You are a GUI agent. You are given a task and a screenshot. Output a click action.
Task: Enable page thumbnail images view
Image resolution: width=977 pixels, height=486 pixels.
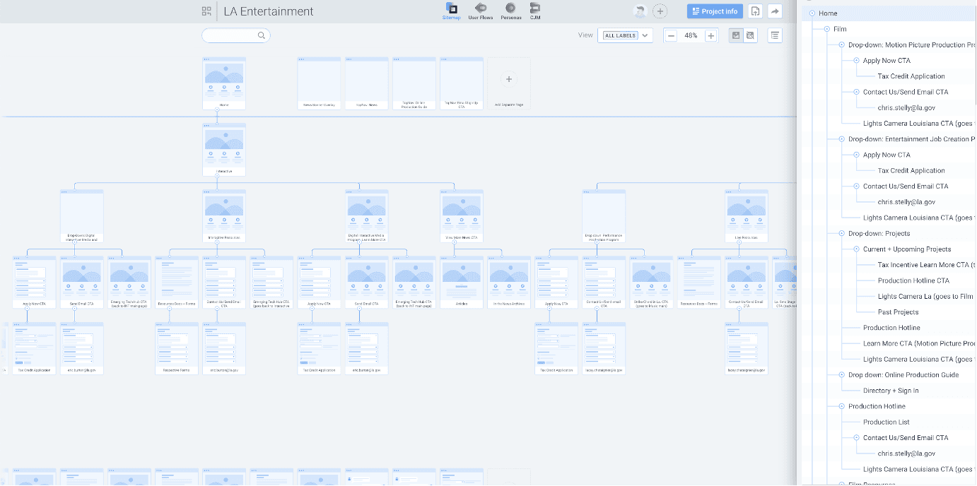pos(736,35)
